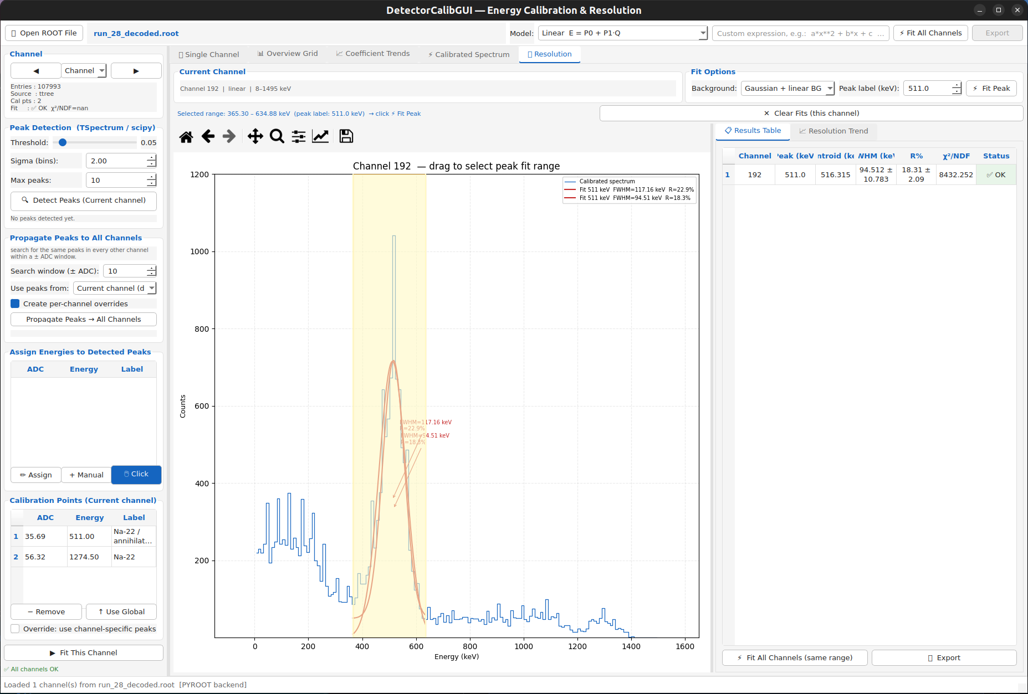Toggle Override: use channel-specific peaks

coord(16,629)
